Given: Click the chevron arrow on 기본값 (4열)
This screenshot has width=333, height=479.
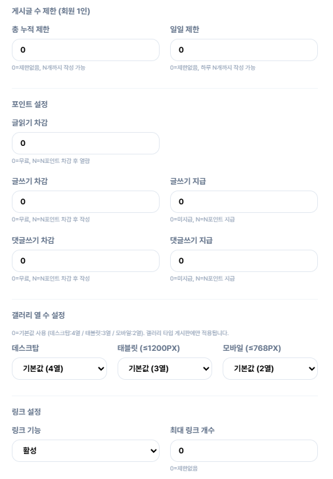Looking at the screenshot, I should 100,369.
